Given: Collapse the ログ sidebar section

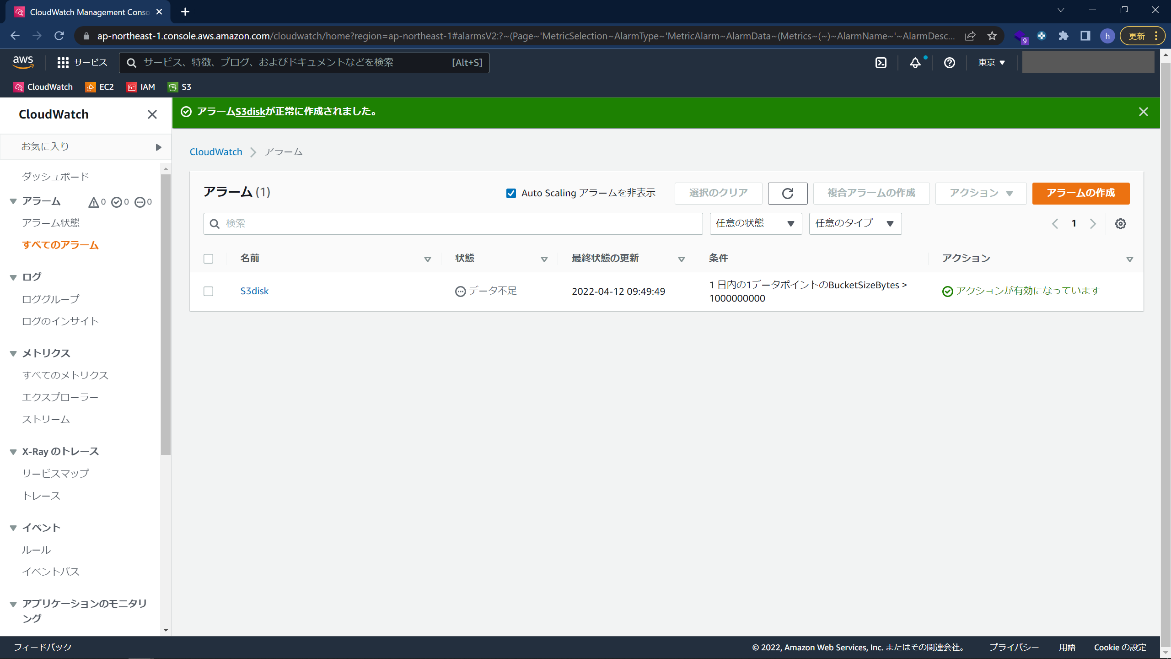Looking at the screenshot, I should point(13,277).
